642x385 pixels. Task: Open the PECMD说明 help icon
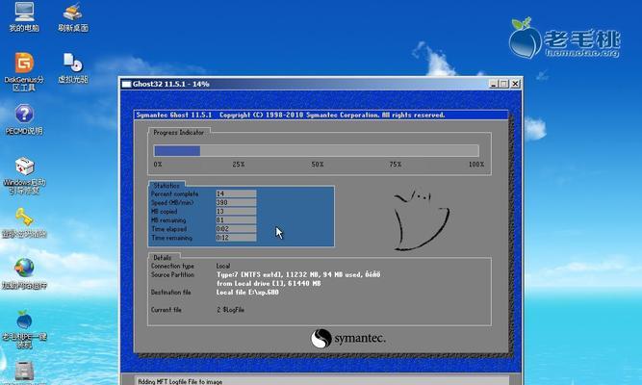tap(24, 119)
